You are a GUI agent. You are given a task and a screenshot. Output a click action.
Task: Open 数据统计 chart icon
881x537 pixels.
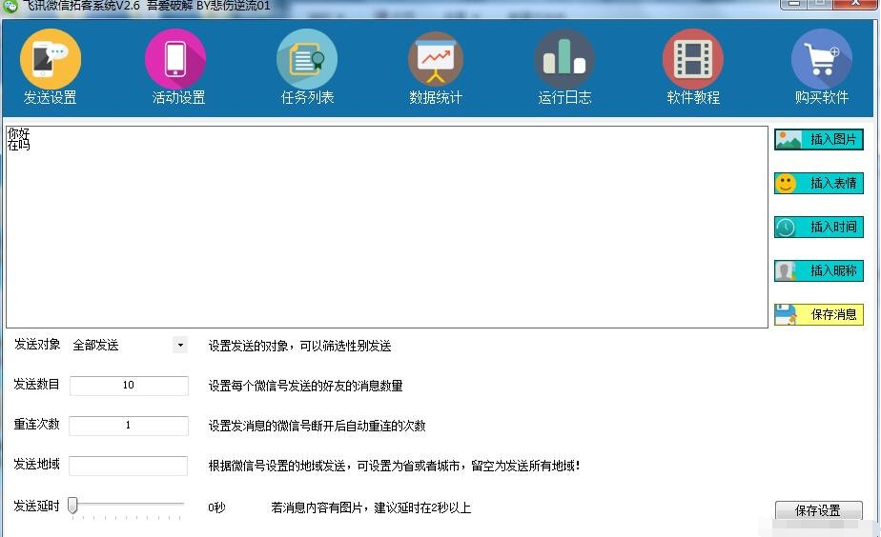coord(436,59)
